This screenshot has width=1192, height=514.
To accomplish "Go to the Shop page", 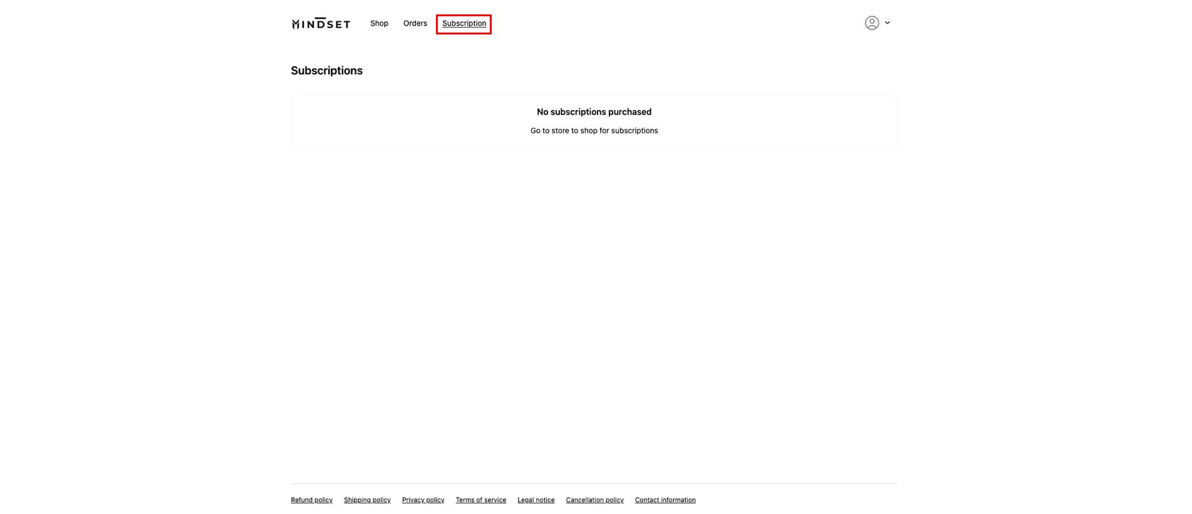I will tap(379, 24).
